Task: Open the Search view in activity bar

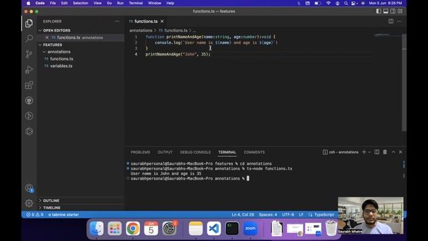Action: coord(29,38)
